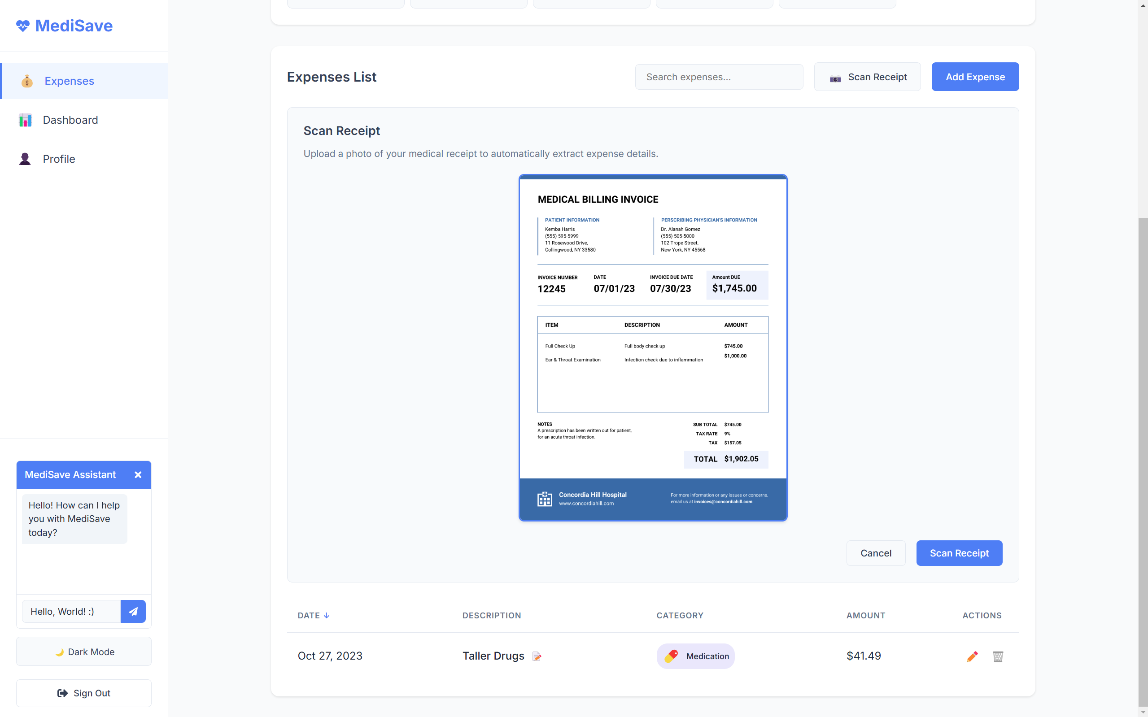Image resolution: width=1148 pixels, height=717 pixels.
Task: Click Add Expense button
Action: click(x=975, y=77)
